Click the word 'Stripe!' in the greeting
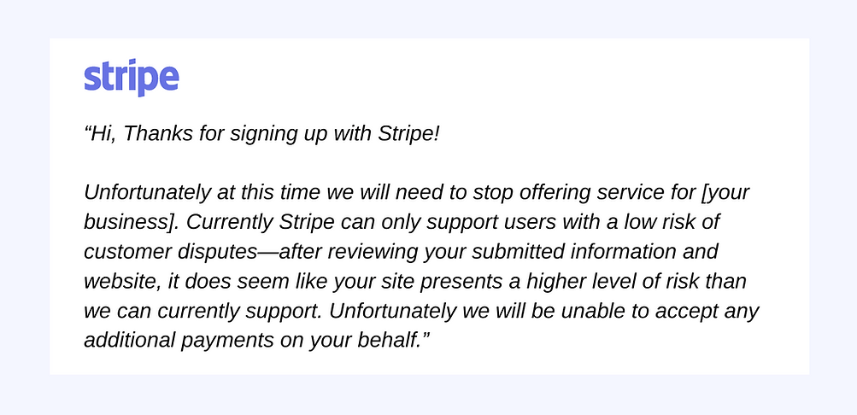The height and width of the screenshot is (415, 857). 408,134
